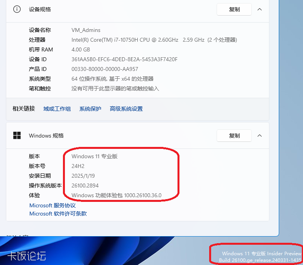303x265 pixels.
Task: Click the 版本号 label
Action: coord(37,166)
